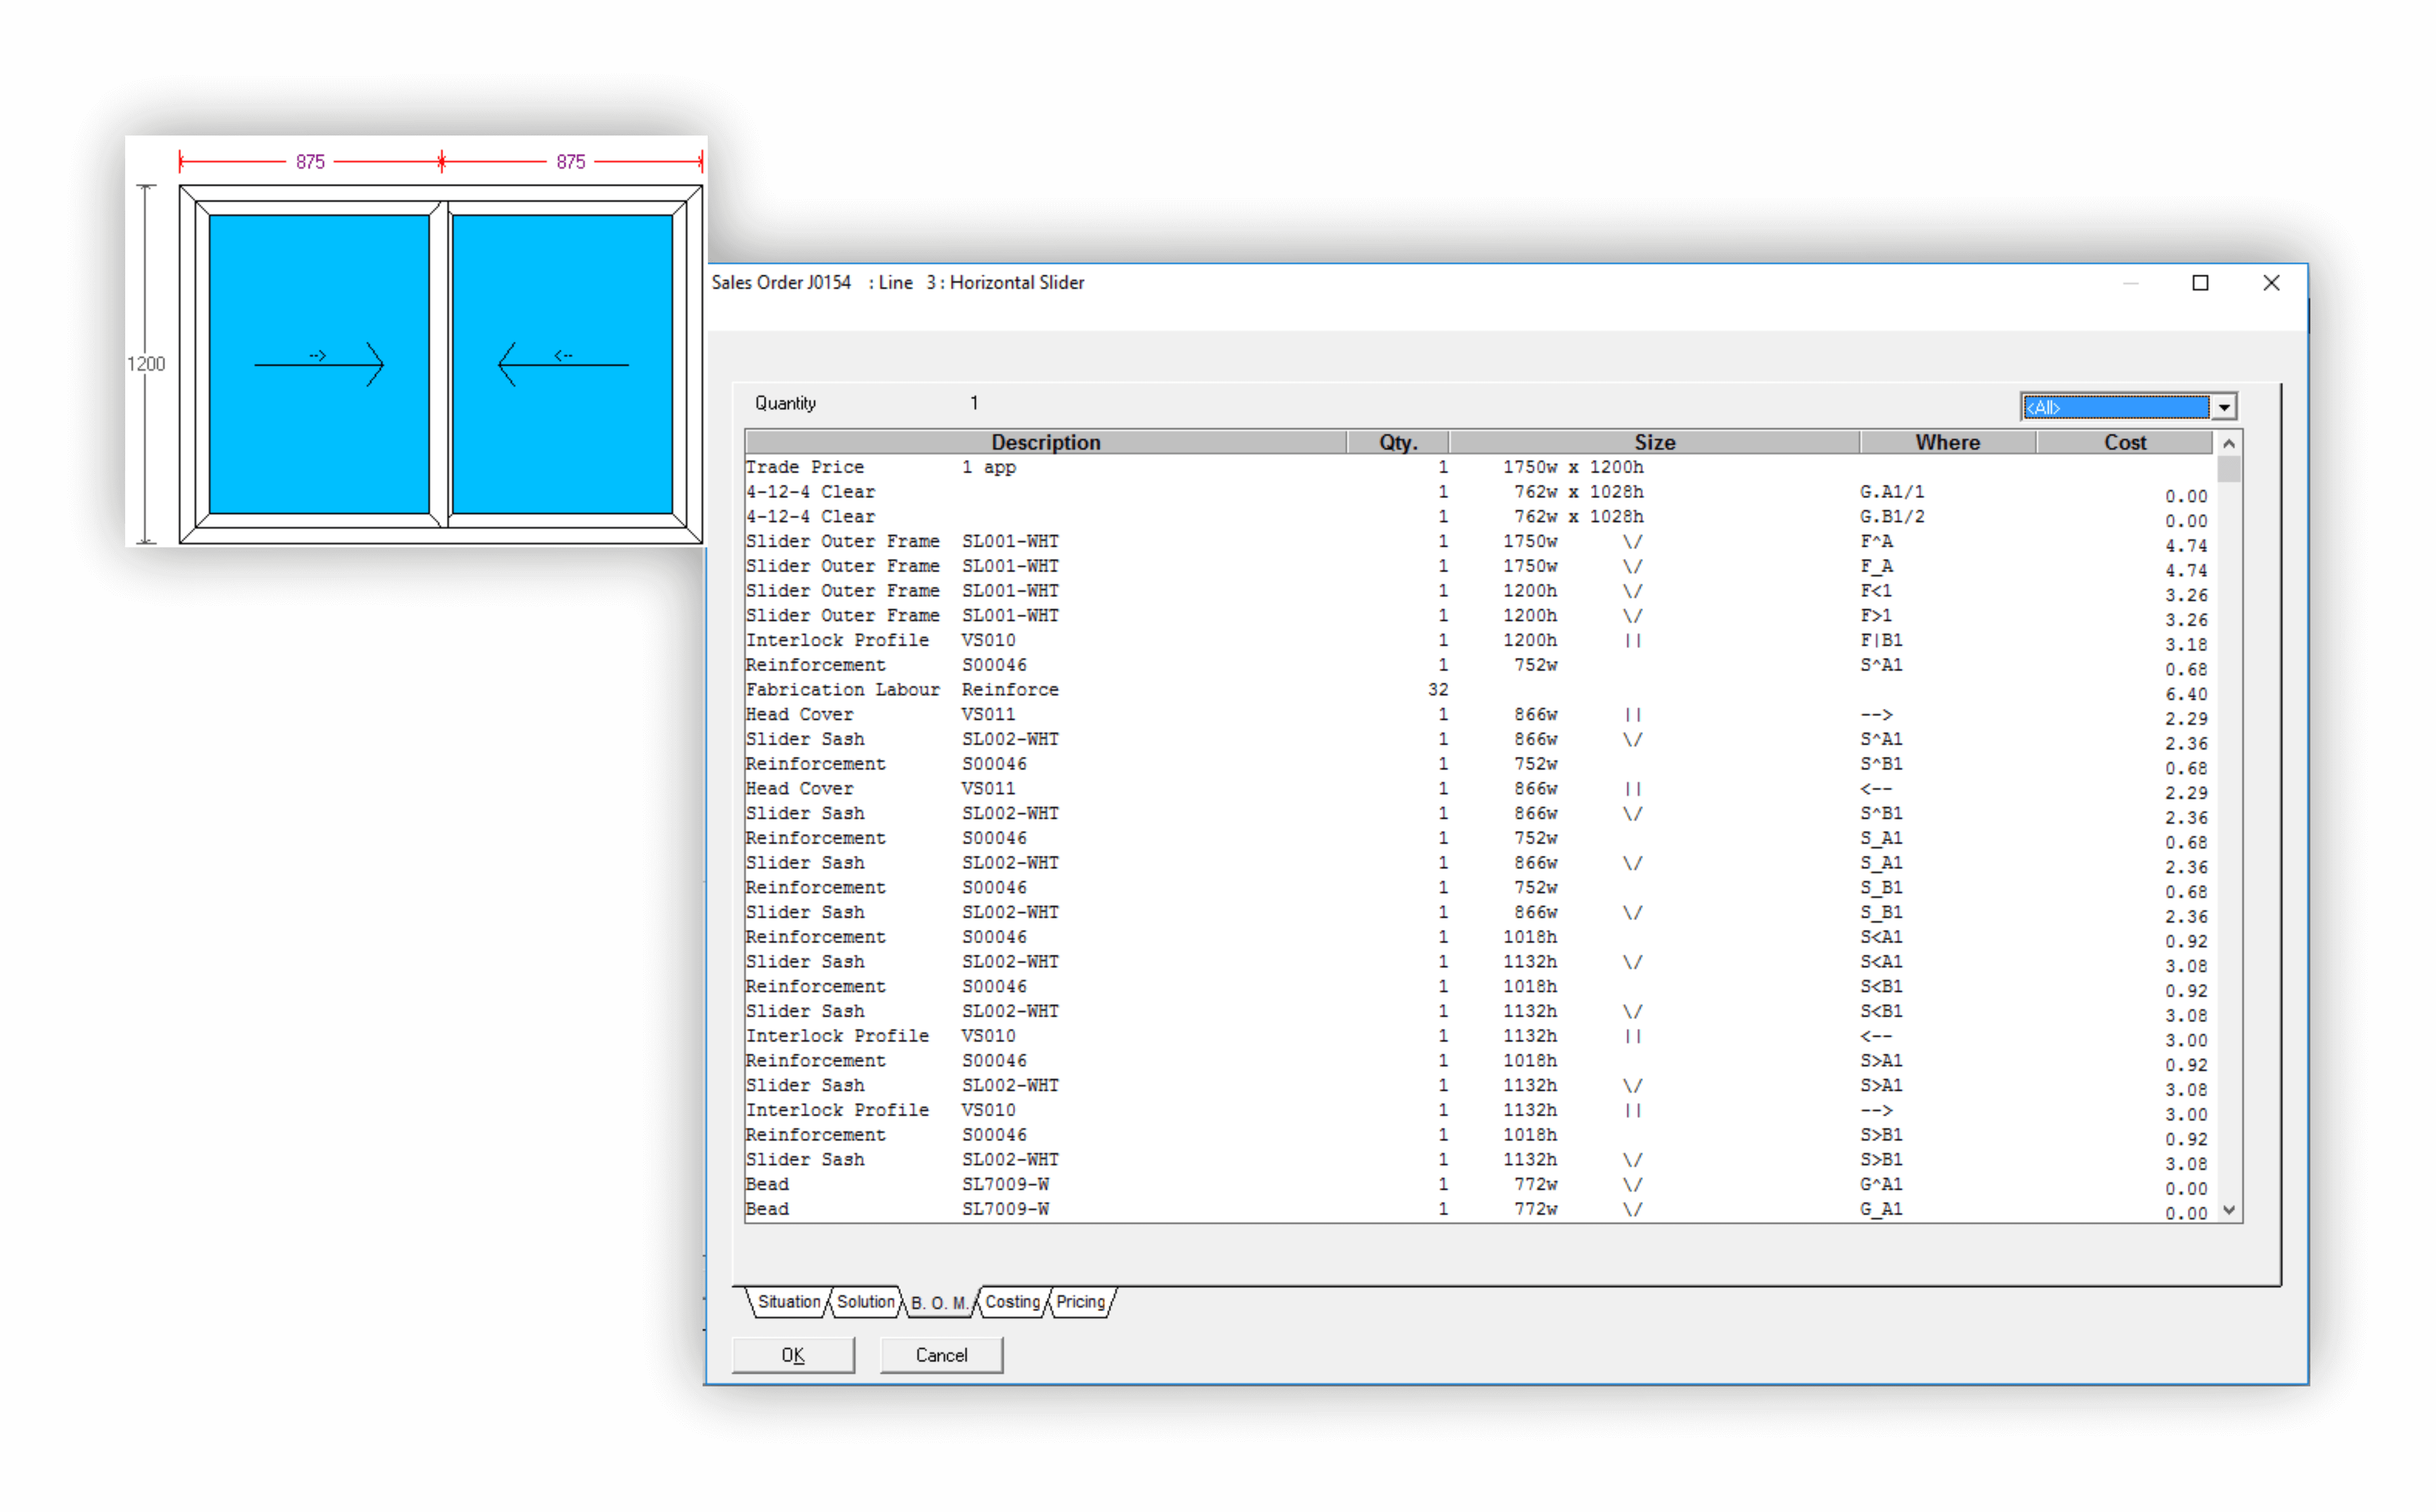Switch to the Situation tab

[x=788, y=1301]
